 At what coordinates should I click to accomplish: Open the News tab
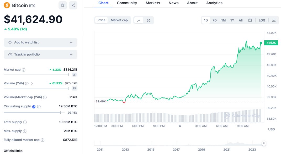pyautogui.click(x=173, y=3)
